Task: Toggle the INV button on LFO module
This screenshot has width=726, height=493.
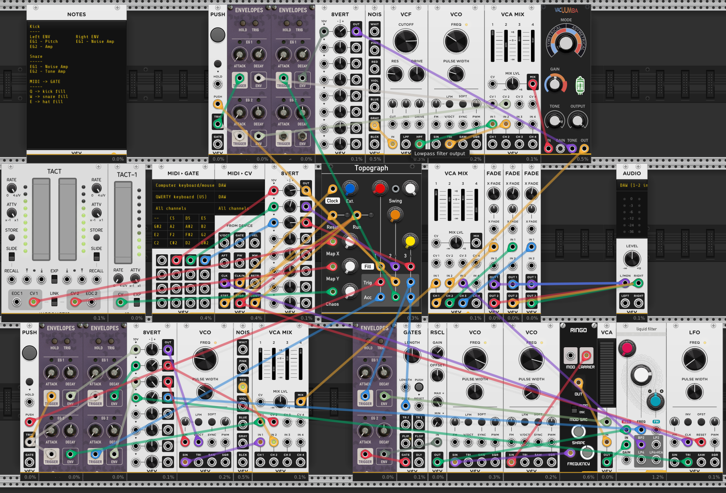Action: pyautogui.click(x=688, y=422)
